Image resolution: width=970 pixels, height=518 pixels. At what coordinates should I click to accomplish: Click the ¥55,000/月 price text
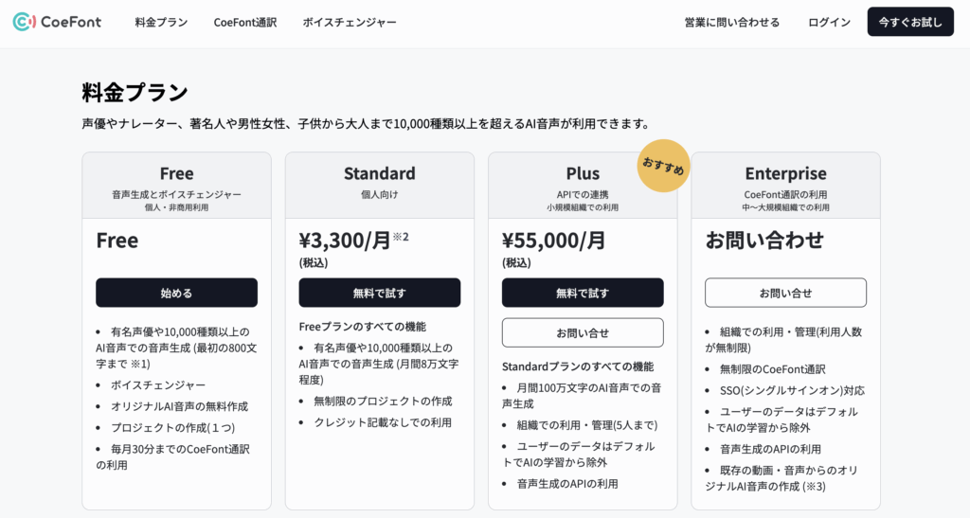pos(553,240)
